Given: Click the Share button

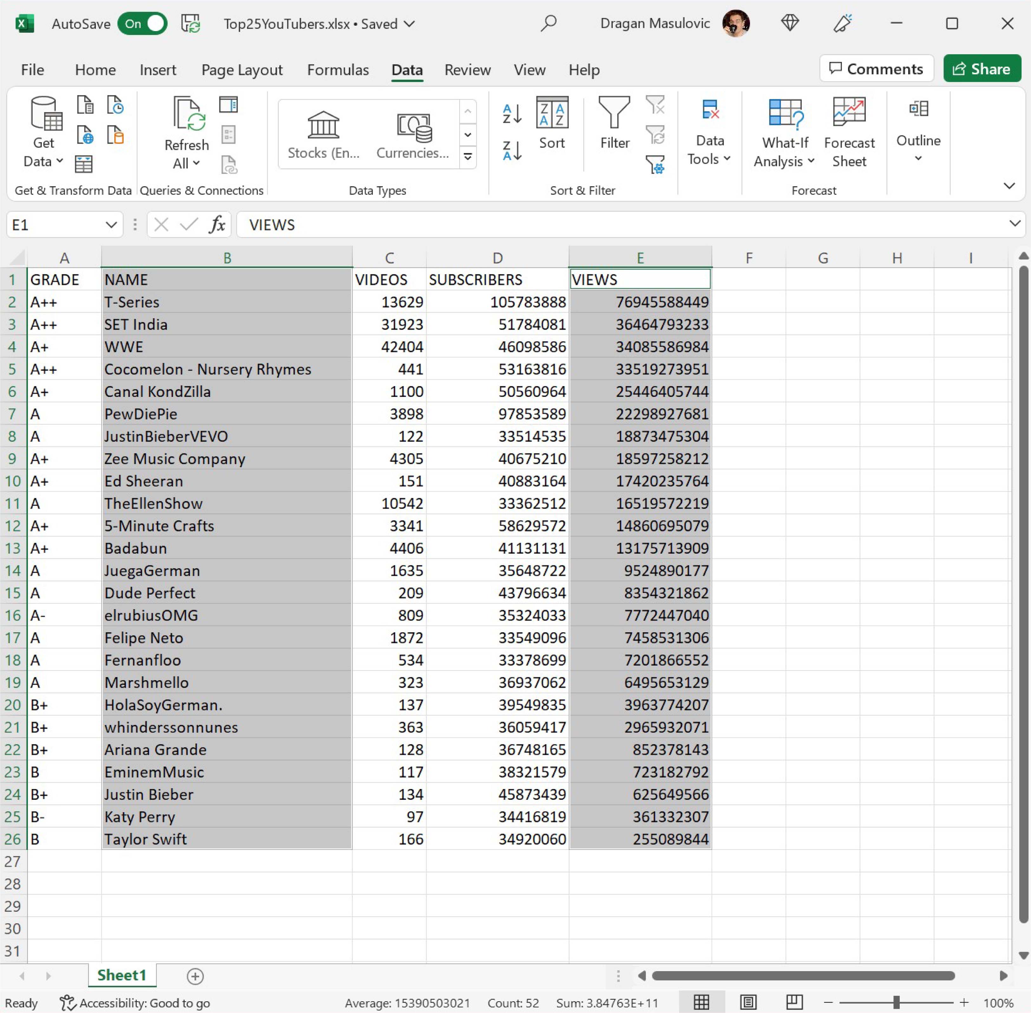Looking at the screenshot, I should click(x=982, y=69).
